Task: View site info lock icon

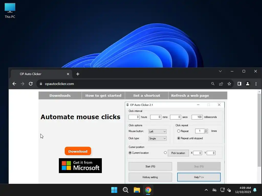Action: tap(41, 84)
